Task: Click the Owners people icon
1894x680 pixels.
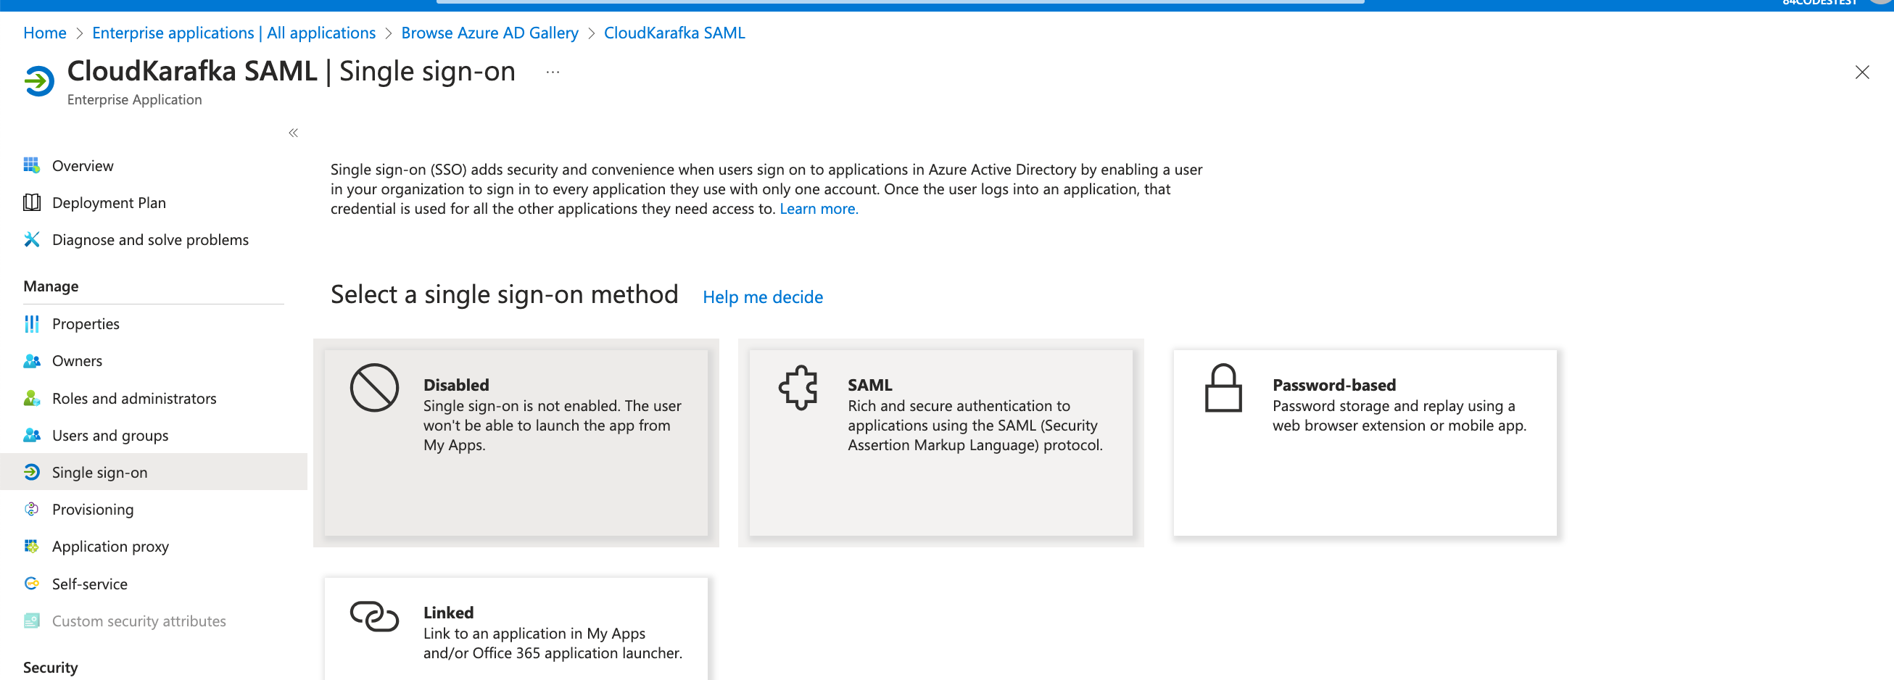Action: (x=32, y=361)
